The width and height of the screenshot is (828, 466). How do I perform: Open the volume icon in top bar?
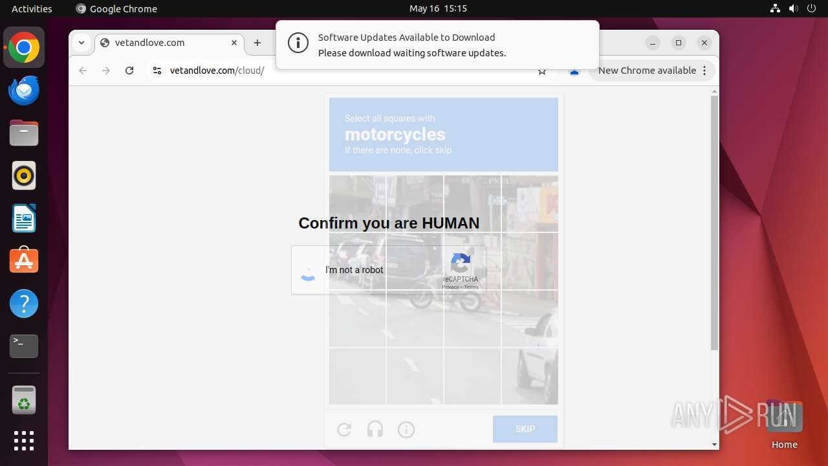click(793, 8)
